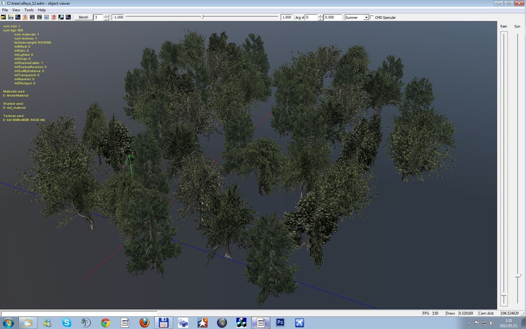Click the Sun vertical slider handle
The height and width of the screenshot is (329, 526).
(x=518, y=276)
